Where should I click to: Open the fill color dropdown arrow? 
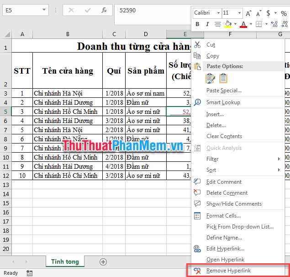235,24
